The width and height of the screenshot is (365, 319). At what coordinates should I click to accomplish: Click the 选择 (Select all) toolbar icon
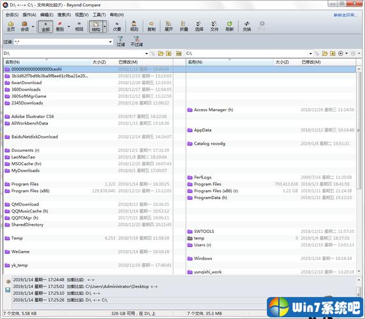click(x=199, y=26)
